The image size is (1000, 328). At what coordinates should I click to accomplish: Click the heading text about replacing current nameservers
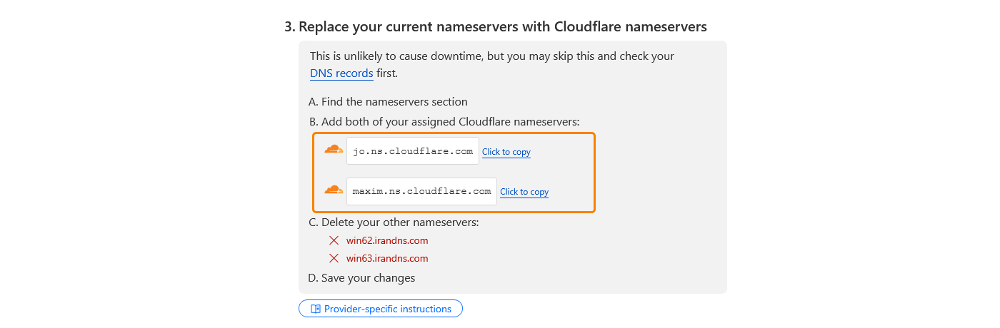502,26
